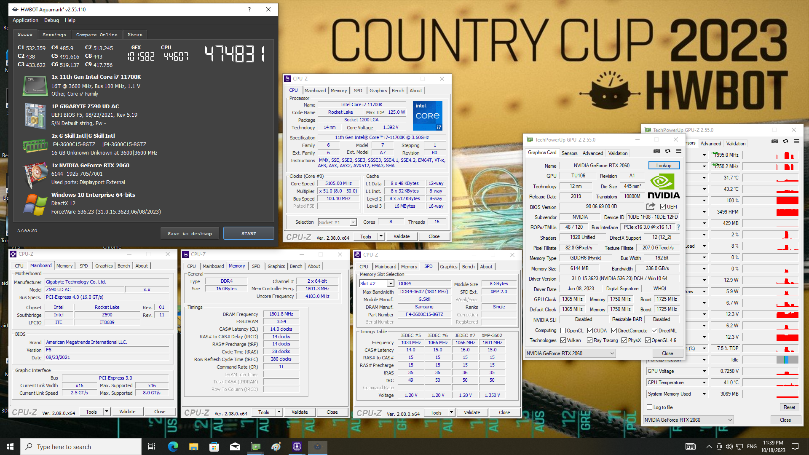Open the Debug menu in Aquamark
The height and width of the screenshot is (455, 809).
(x=51, y=20)
